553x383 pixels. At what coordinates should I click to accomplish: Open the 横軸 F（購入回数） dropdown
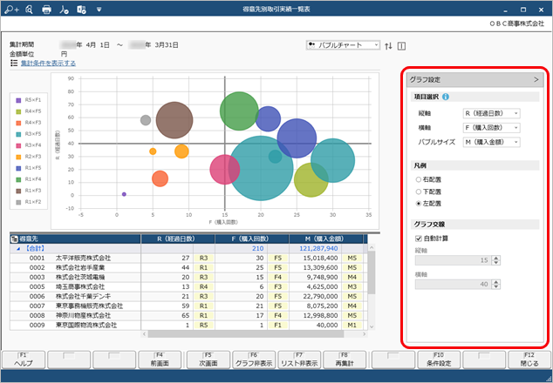pyautogui.click(x=491, y=128)
